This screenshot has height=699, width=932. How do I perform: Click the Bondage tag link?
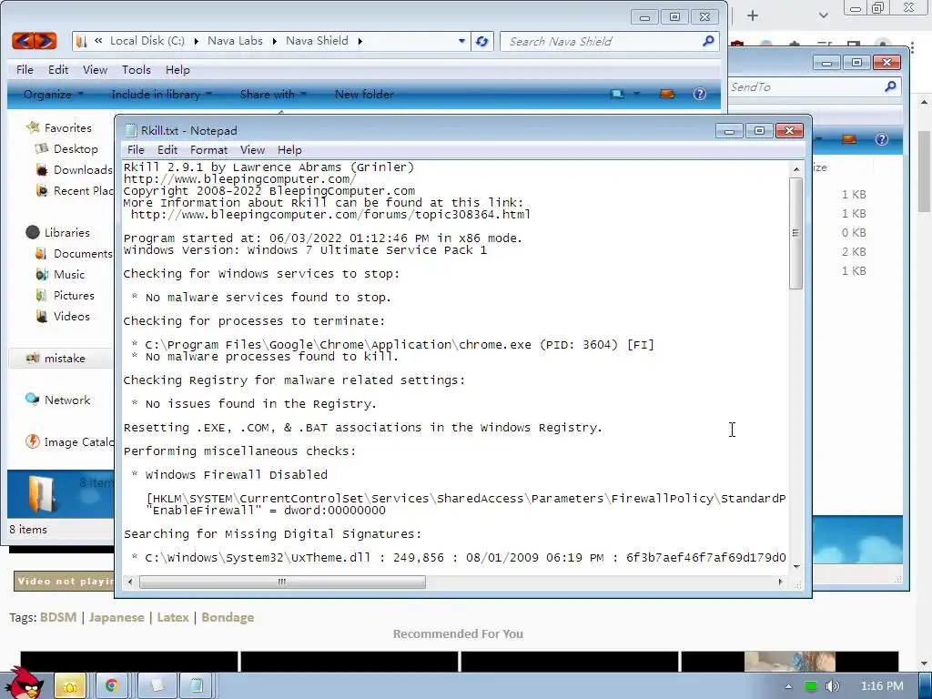point(228,617)
